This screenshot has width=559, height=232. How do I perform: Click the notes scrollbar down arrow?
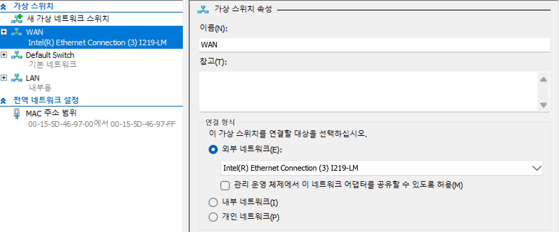[x=543, y=105]
